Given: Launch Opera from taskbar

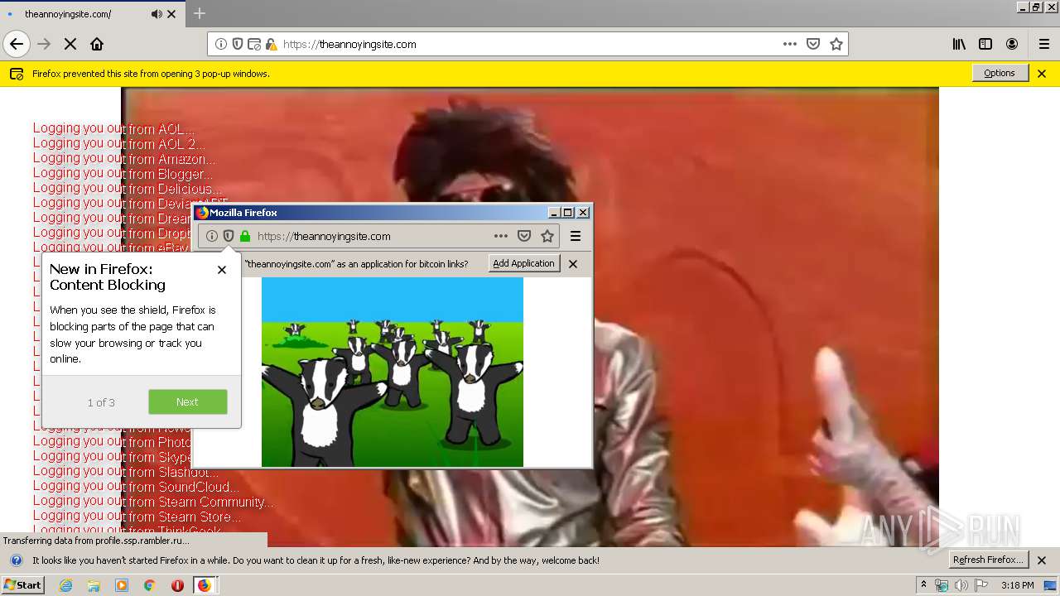Looking at the screenshot, I should point(177,585).
